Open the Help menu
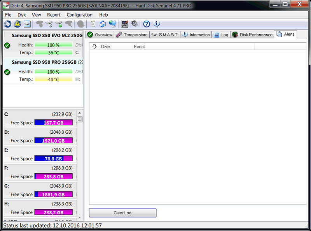This screenshot has width=311, height=231. [x=103, y=15]
